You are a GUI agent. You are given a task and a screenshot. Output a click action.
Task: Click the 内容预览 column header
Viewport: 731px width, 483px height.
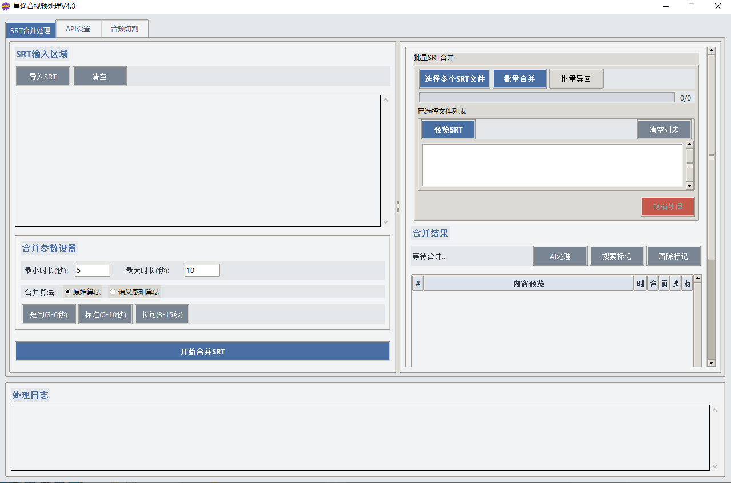coord(529,284)
